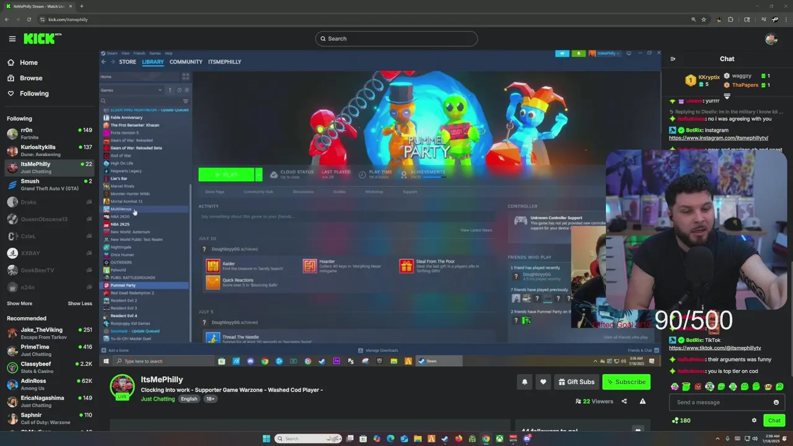Open COMMUNITY tab in Steam
793x446 pixels.
[x=186, y=62]
